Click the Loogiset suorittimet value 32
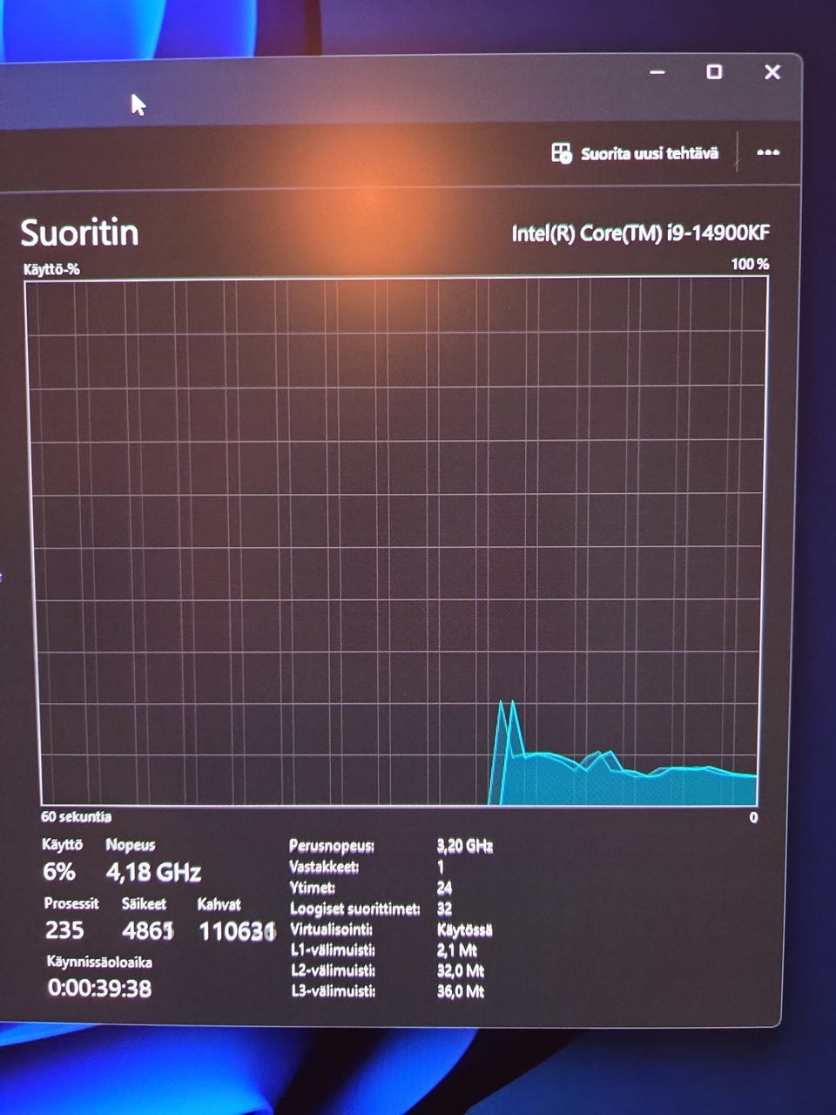This screenshot has height=1115, width=836. click(444, 909)
